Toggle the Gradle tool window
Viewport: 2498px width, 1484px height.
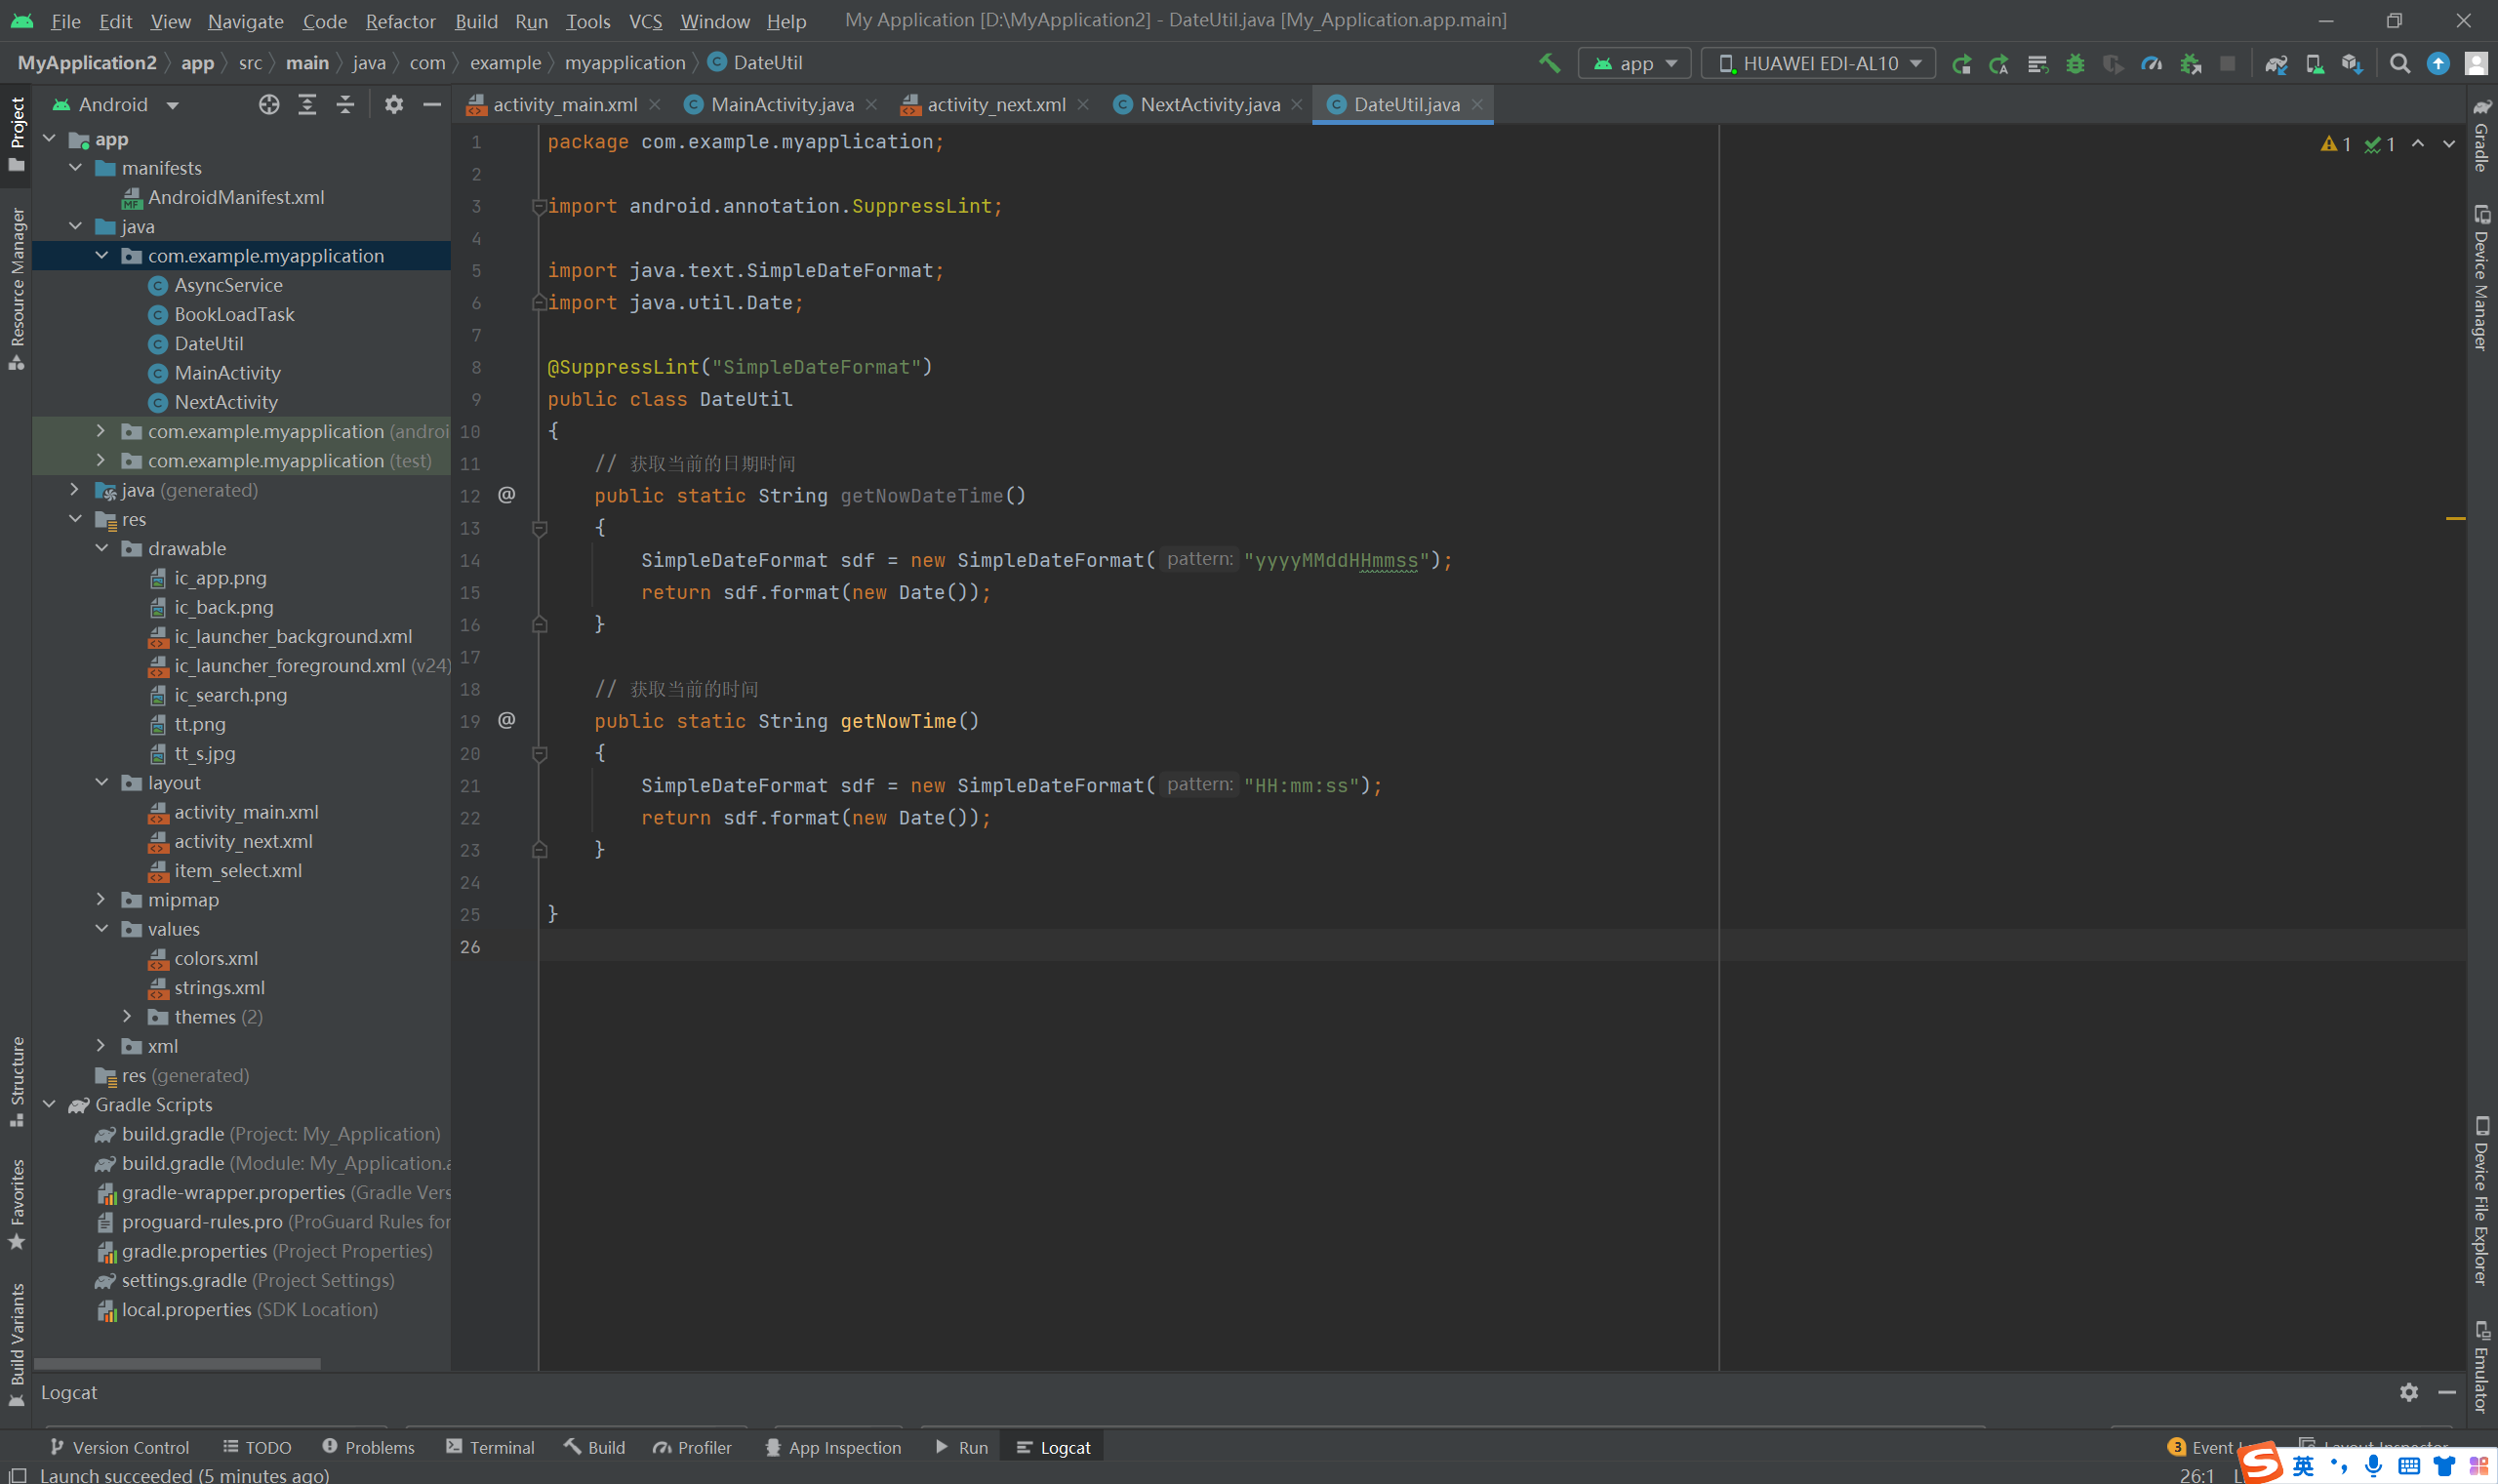[x=2482, y=135]
